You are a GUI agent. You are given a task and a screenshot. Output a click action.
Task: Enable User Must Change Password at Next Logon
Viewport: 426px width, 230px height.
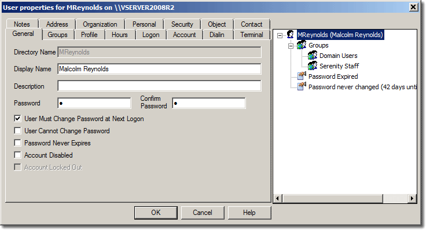18,119
